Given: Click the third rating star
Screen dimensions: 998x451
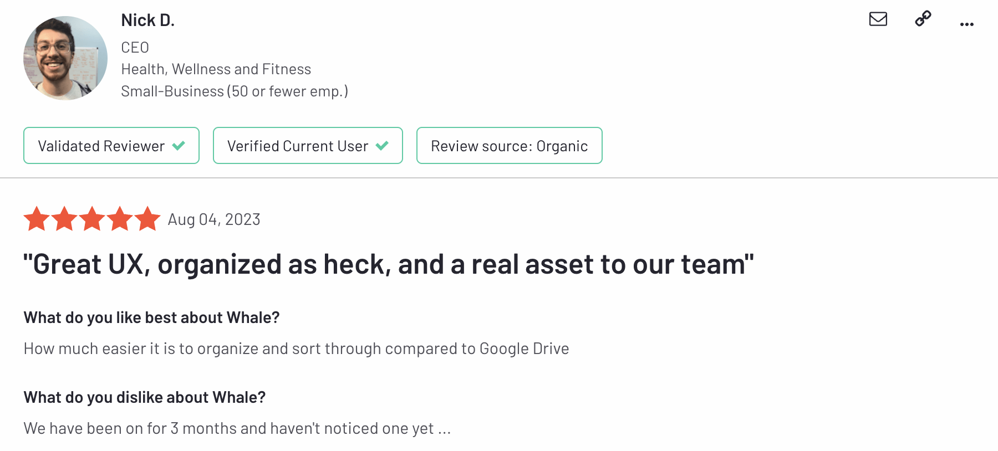Looking at the screenshot, I should 93,219.
